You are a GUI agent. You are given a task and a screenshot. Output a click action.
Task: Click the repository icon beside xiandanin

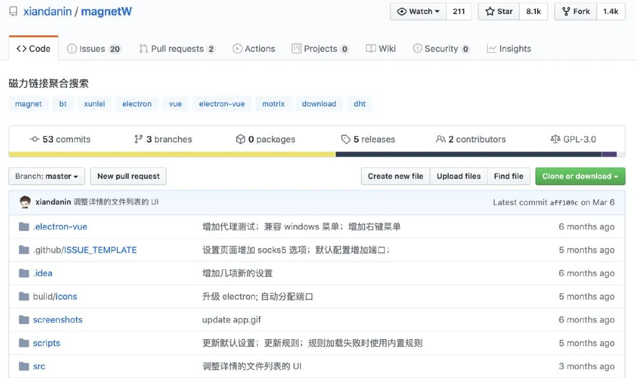tap(13, 11)
